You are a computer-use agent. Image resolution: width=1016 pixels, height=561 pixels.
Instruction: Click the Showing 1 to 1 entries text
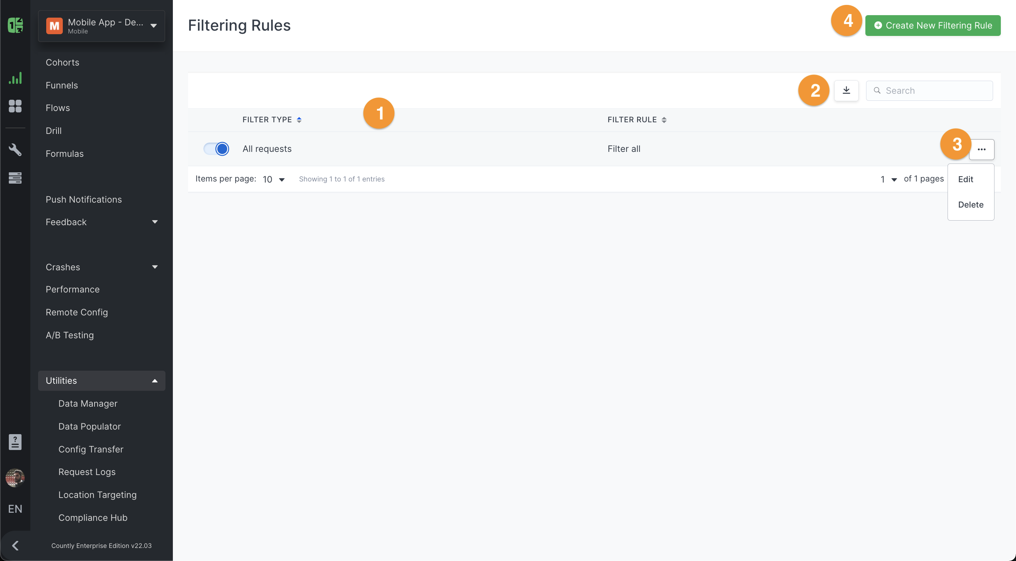click(341, 179)
